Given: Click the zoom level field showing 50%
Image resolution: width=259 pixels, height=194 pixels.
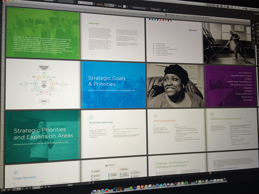Looking at the screenshot, I should (17, 189).
